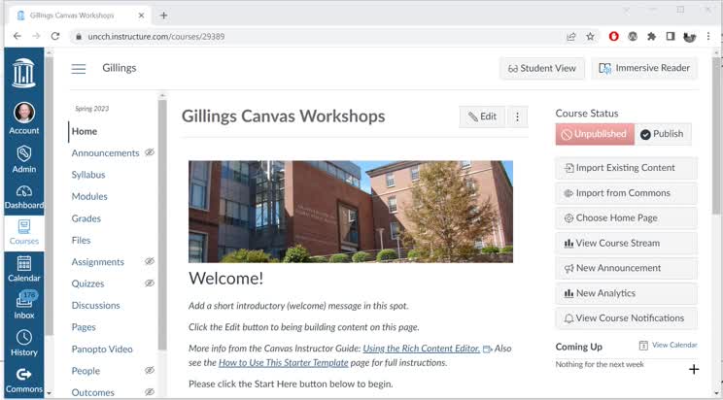Screen dimensions: 723x400
Task: Open People in course navigation
Action: tap(86, 371)
